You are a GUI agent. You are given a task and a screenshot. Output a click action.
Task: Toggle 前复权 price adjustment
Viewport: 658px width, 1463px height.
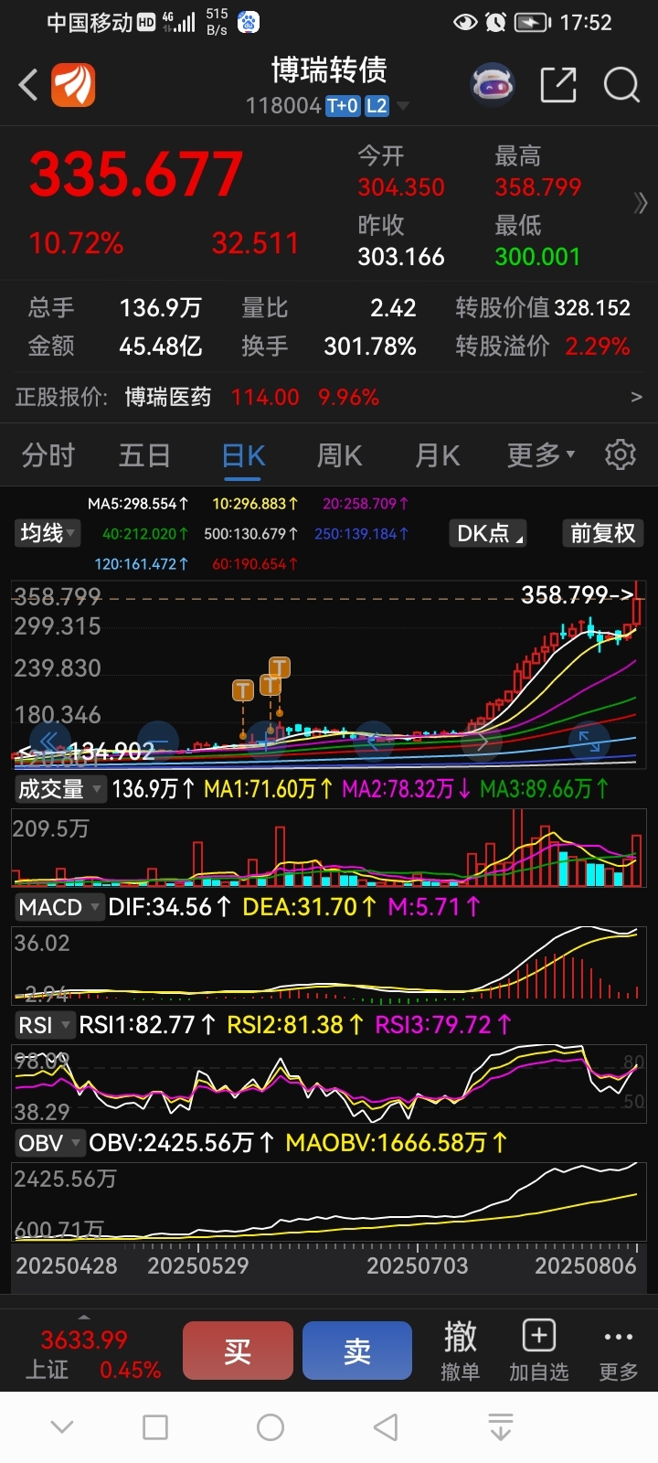(x=602, y=533)
